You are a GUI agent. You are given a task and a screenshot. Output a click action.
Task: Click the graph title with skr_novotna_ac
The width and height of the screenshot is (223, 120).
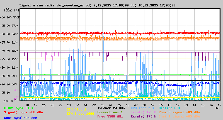pos(97,5)
